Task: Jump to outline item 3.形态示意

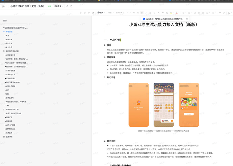Action: (8, 43)
